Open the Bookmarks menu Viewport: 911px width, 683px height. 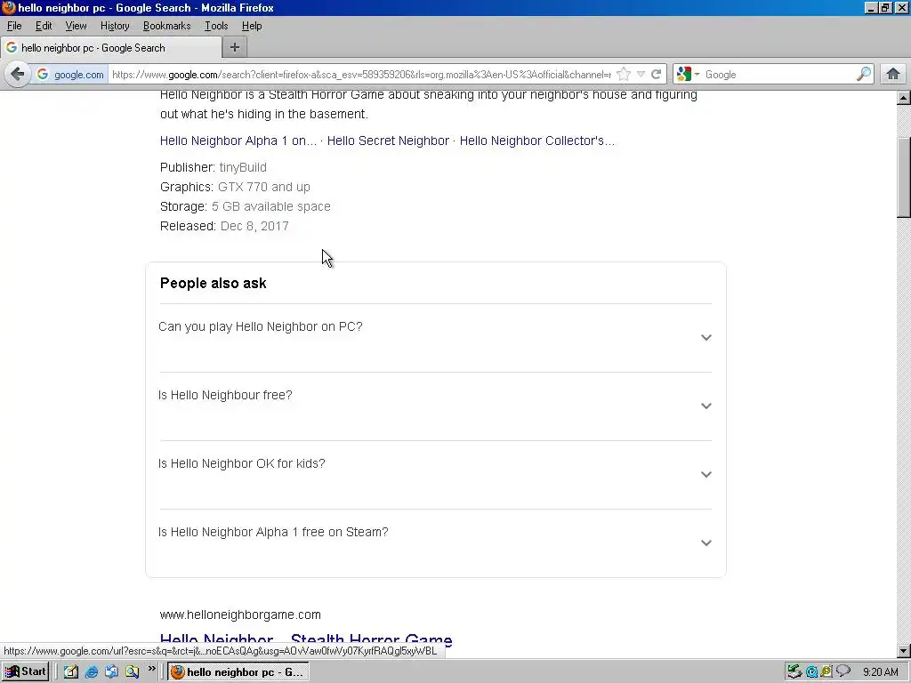pos(166,26)
